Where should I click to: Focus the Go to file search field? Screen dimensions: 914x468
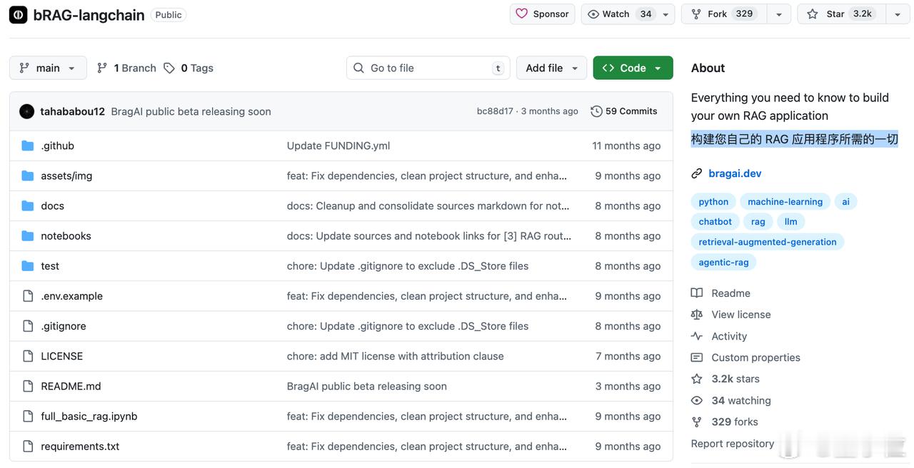click(x=428, y=68)
